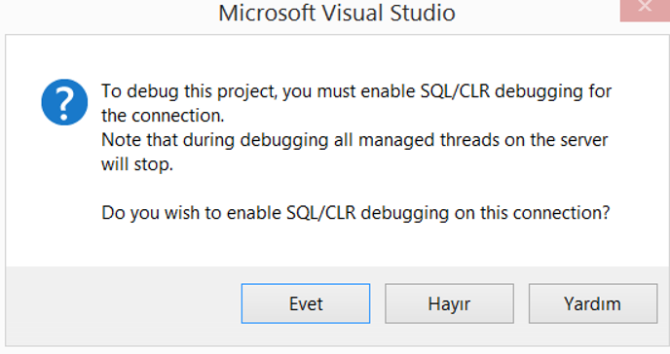Click the 'the connection.' text line
The width and height of the screenshot is (670, 354).
(x=163, y=116)
